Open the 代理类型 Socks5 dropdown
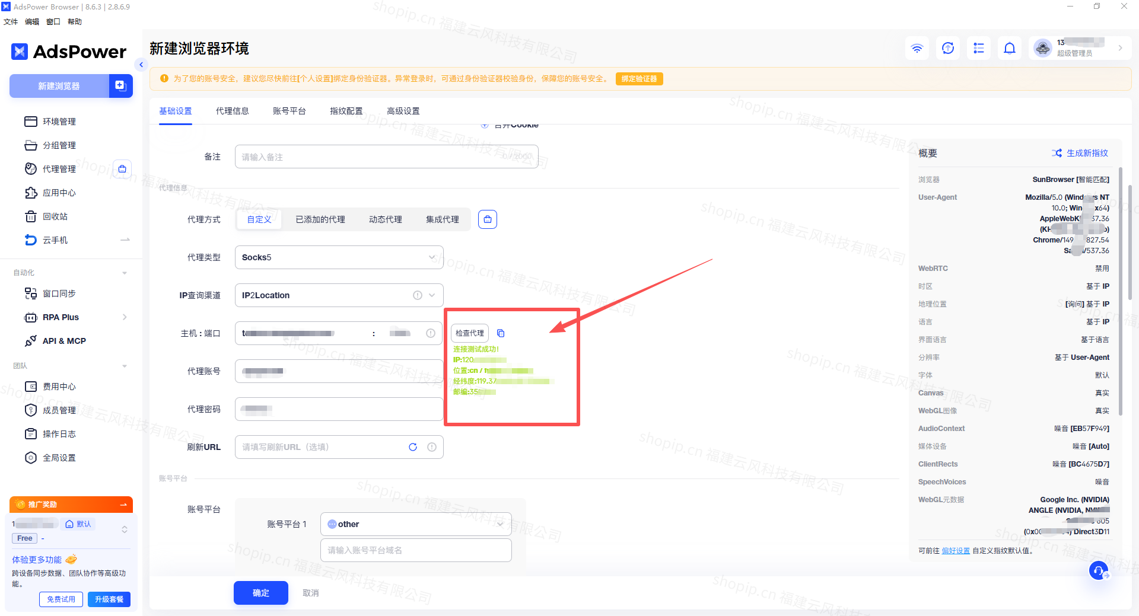1139x616 pixels. coord(339,257)
